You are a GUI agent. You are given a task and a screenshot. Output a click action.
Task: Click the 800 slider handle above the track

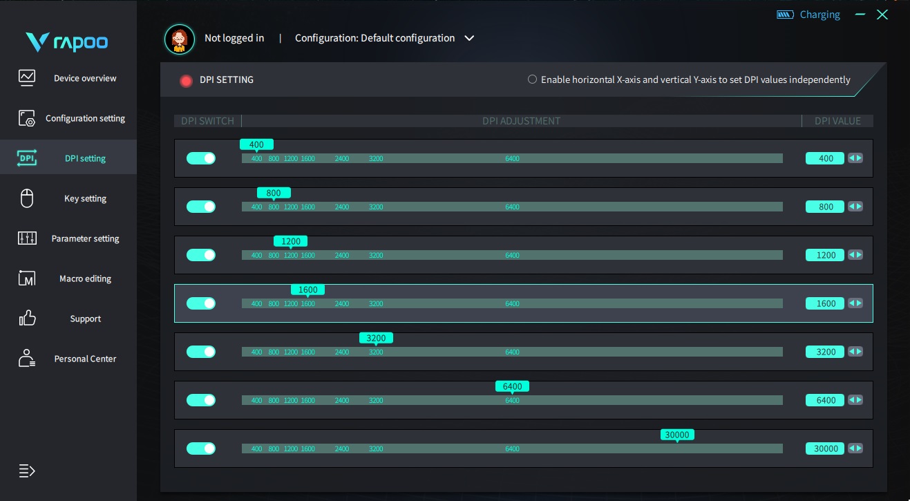pyautogui.click(x=274, y=193)
